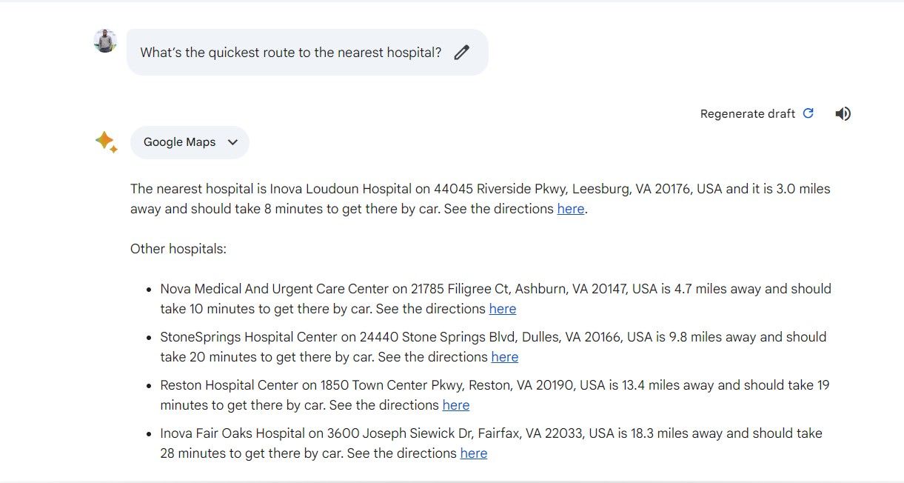904x483 pixels.
Task: Open the directions link for Inova Fair Oaks Hospital
Action: pos(473,453)
